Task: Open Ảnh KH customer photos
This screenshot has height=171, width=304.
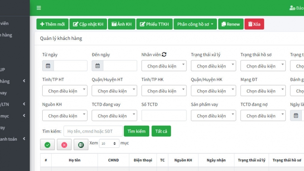Action: click(x=122, y=24)
